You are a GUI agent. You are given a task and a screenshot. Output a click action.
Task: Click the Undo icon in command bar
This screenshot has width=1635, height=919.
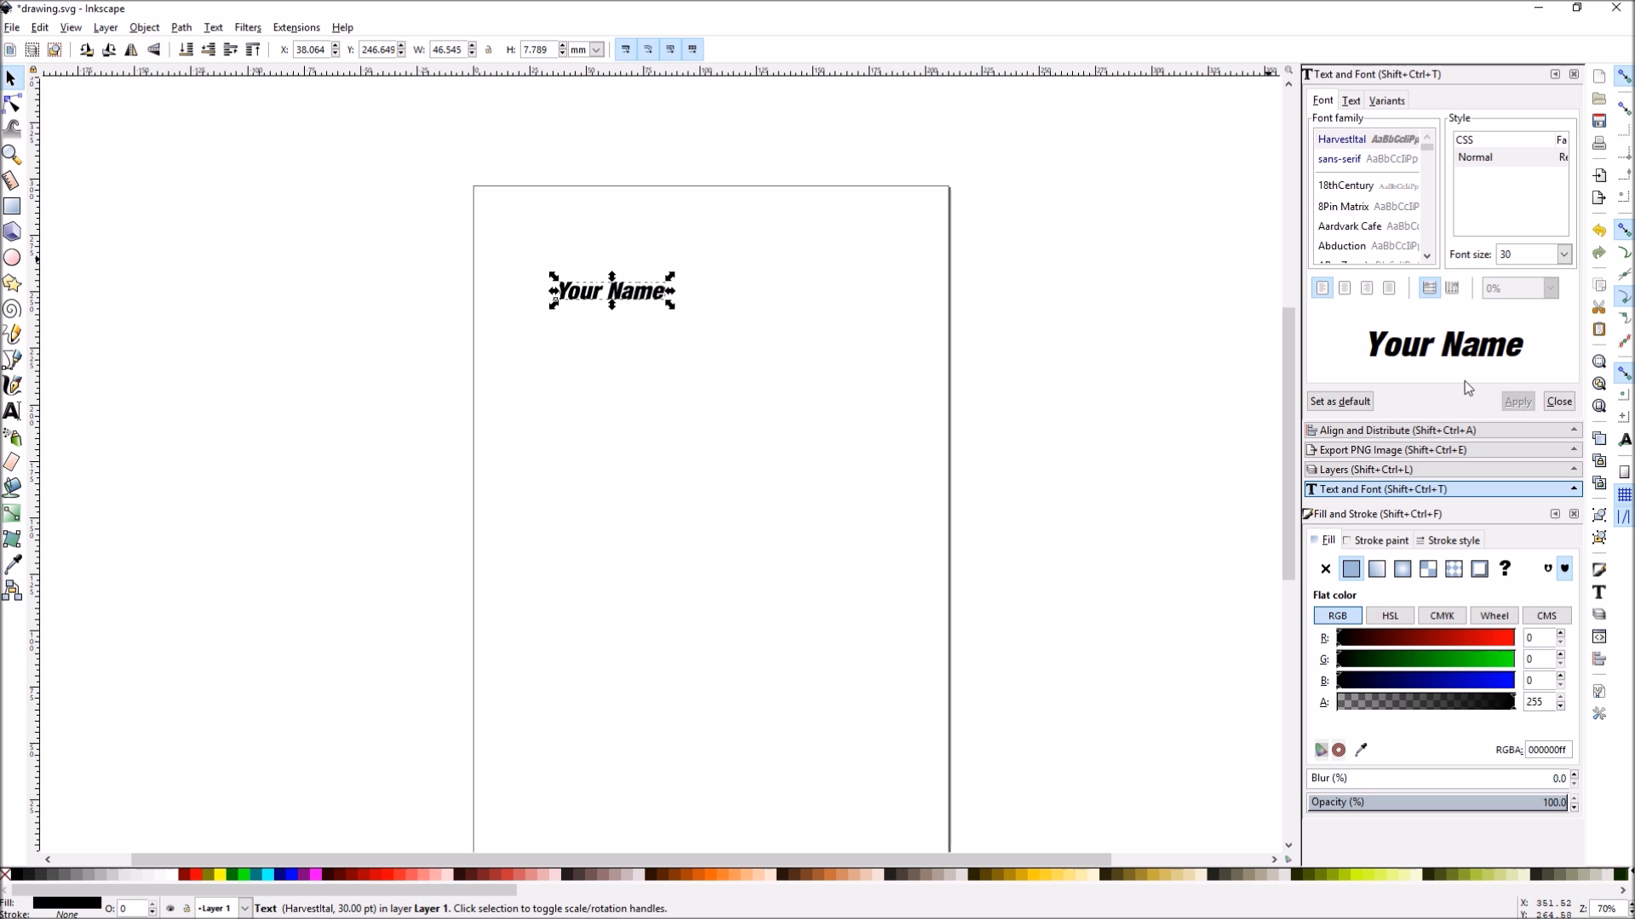1599,231
